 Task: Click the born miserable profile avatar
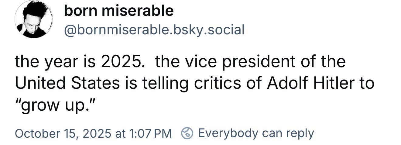[34, 19]
